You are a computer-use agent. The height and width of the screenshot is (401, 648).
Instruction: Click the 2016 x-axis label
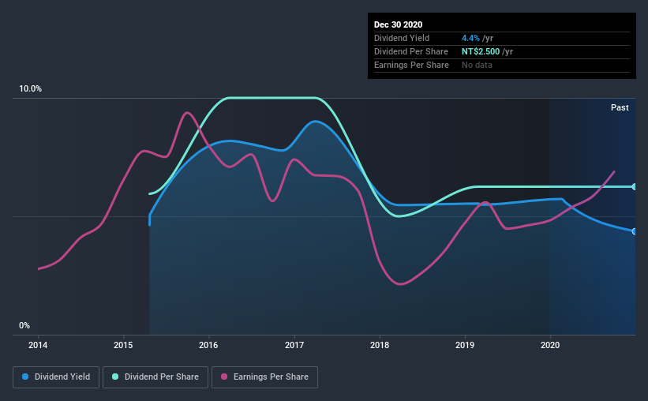(208, 345)
